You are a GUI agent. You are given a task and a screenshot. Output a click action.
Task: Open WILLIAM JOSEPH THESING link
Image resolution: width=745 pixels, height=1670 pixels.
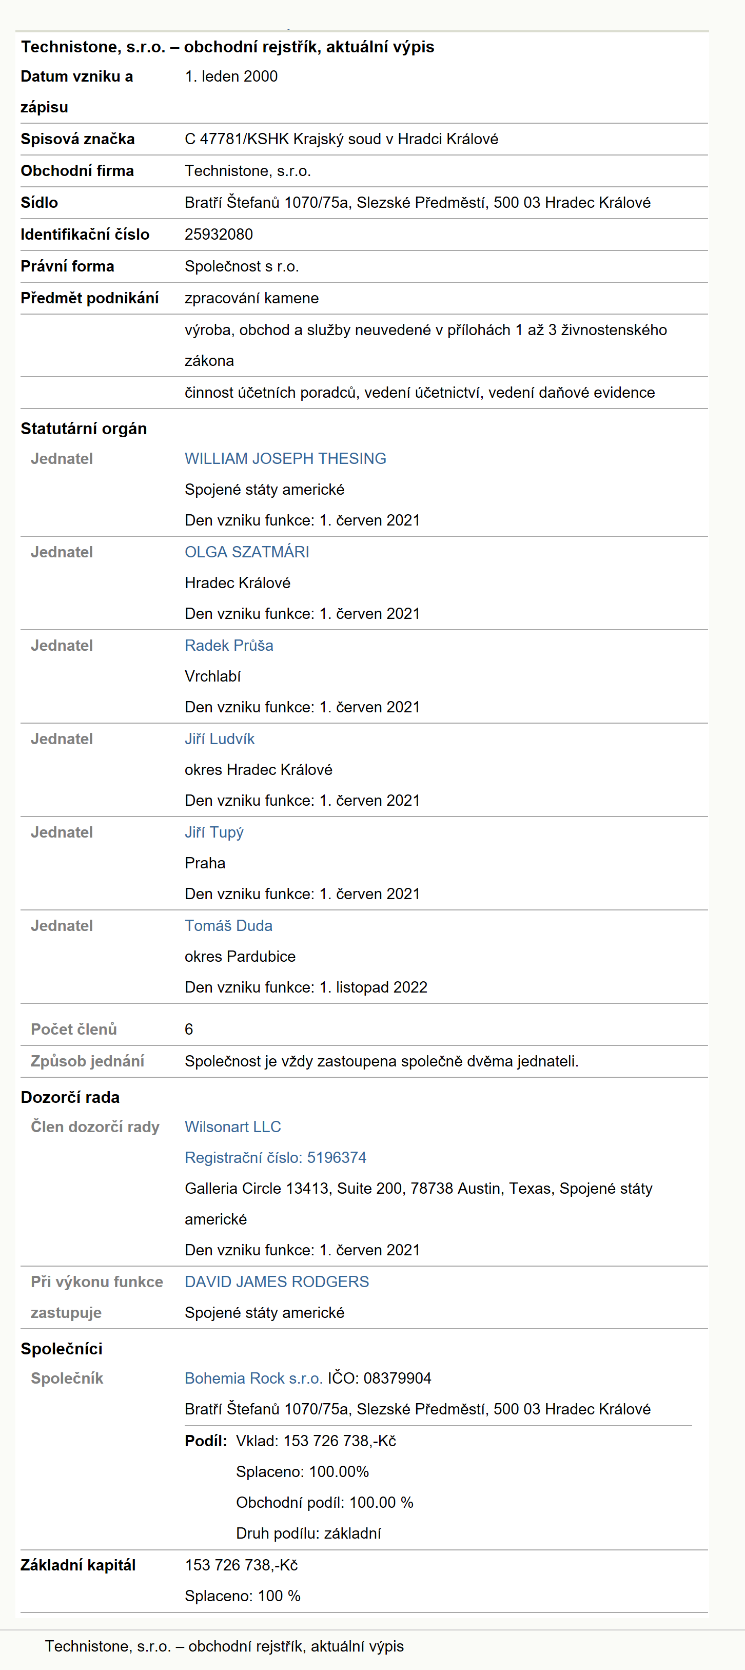[x=285, y=458]
